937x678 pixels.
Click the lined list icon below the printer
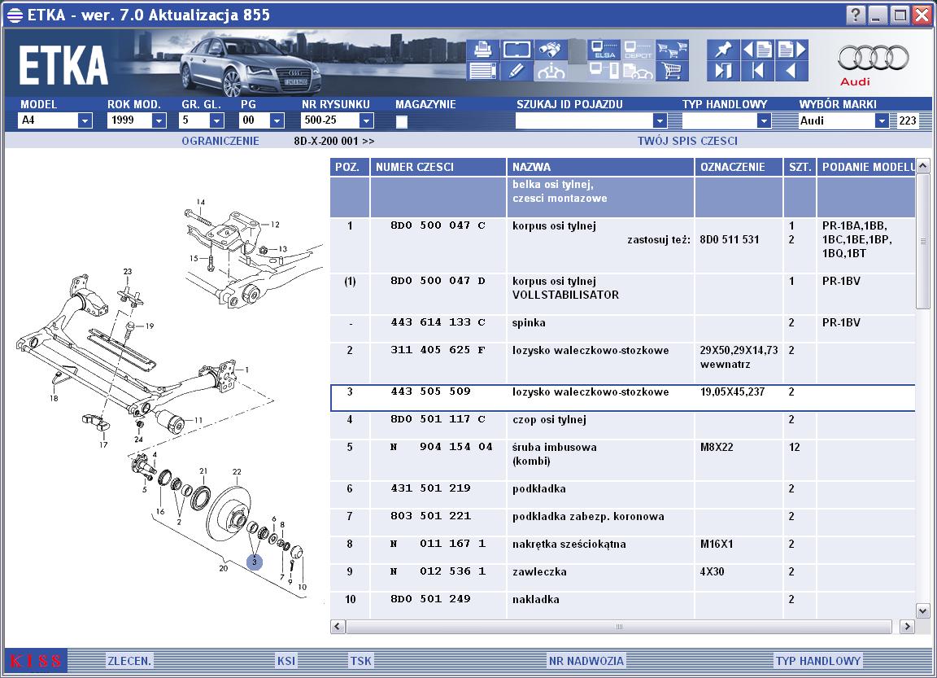click(482, 71)
